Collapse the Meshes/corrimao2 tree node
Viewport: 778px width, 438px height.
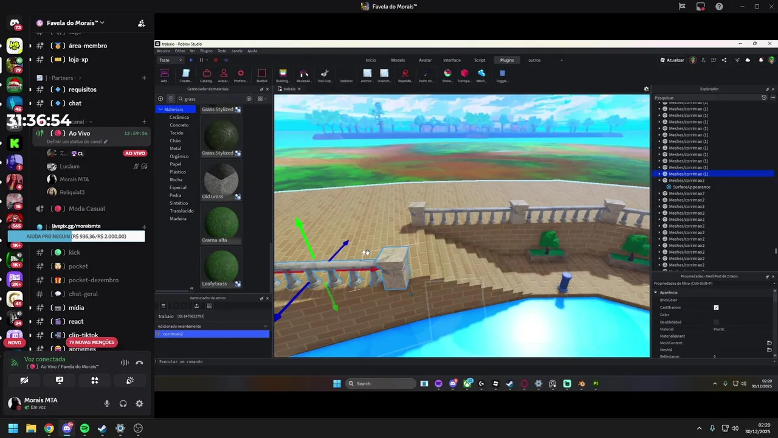[660, 181]
